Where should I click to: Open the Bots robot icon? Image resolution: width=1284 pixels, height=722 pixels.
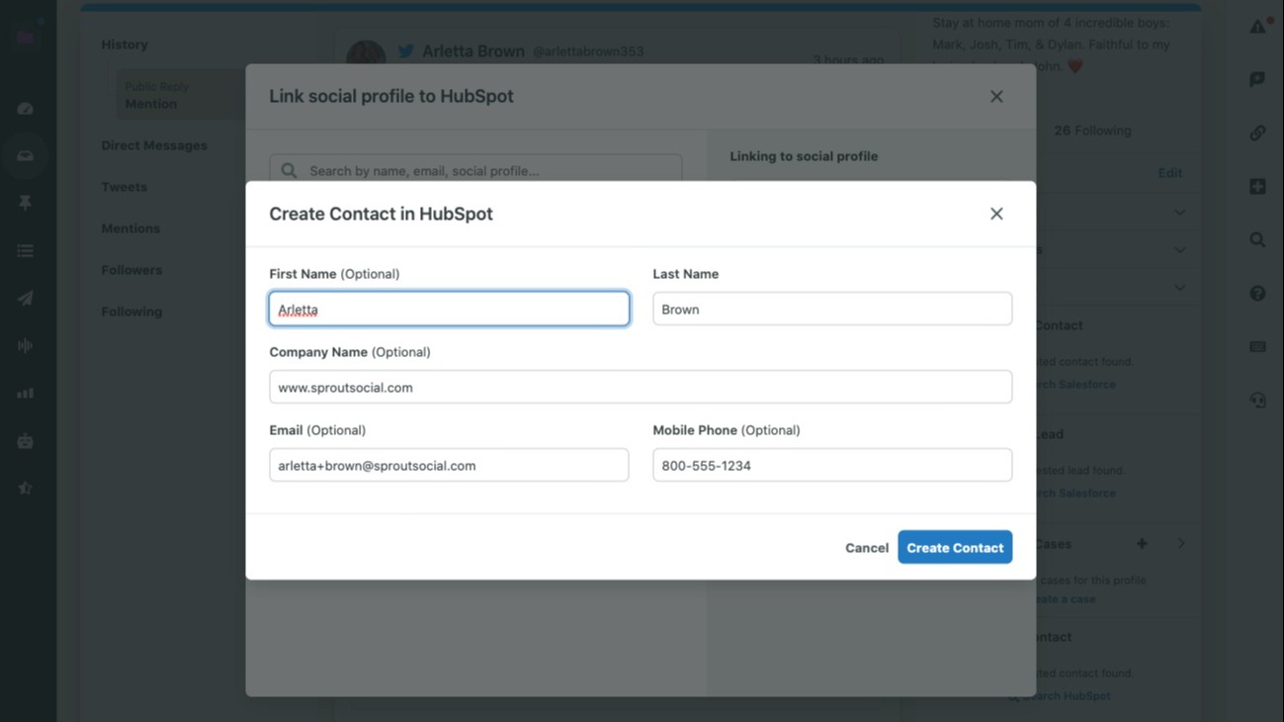pyautogui.click(x=26, y=441)
